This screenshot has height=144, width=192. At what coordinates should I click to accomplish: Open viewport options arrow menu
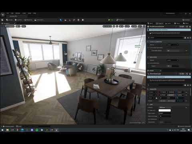point(2,26)
